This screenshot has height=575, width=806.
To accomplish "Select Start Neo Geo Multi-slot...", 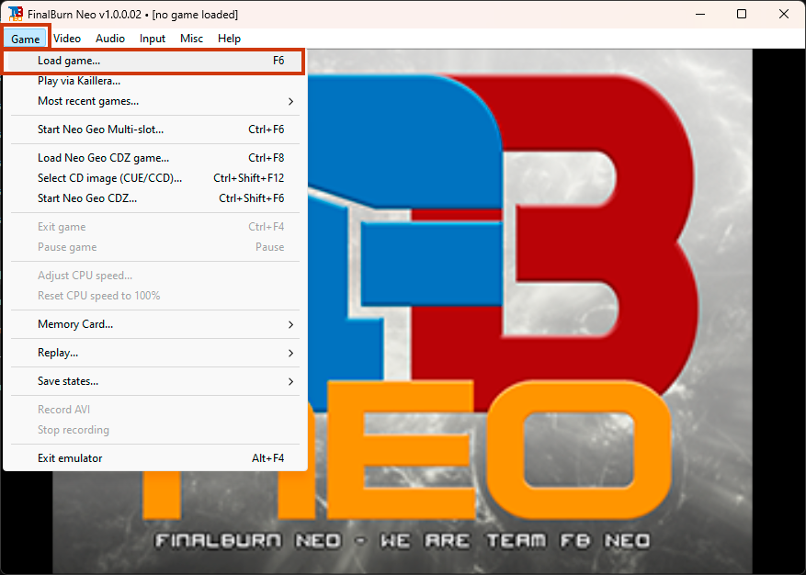I will [154, 130].
